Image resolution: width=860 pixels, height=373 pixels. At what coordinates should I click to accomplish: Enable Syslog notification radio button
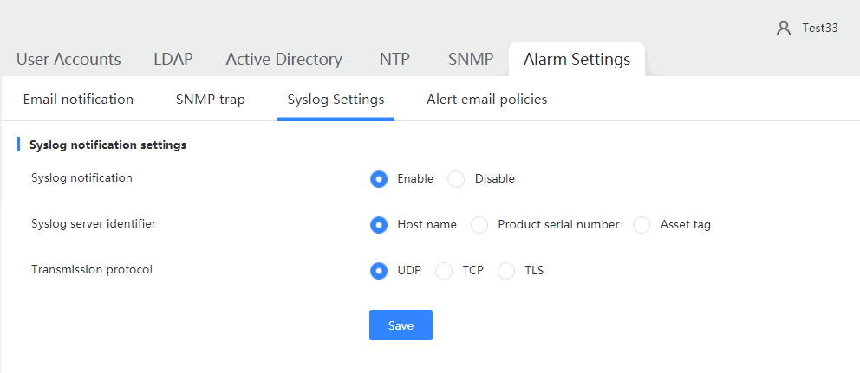379,179
